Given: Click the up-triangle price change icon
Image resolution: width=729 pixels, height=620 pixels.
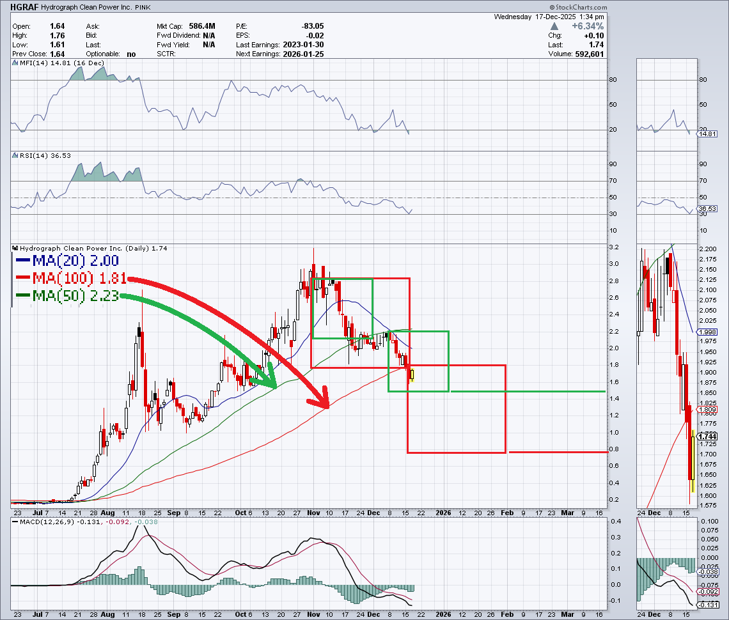Looking at the screenshot, I should pyautogui.click(x=554, y=26).
